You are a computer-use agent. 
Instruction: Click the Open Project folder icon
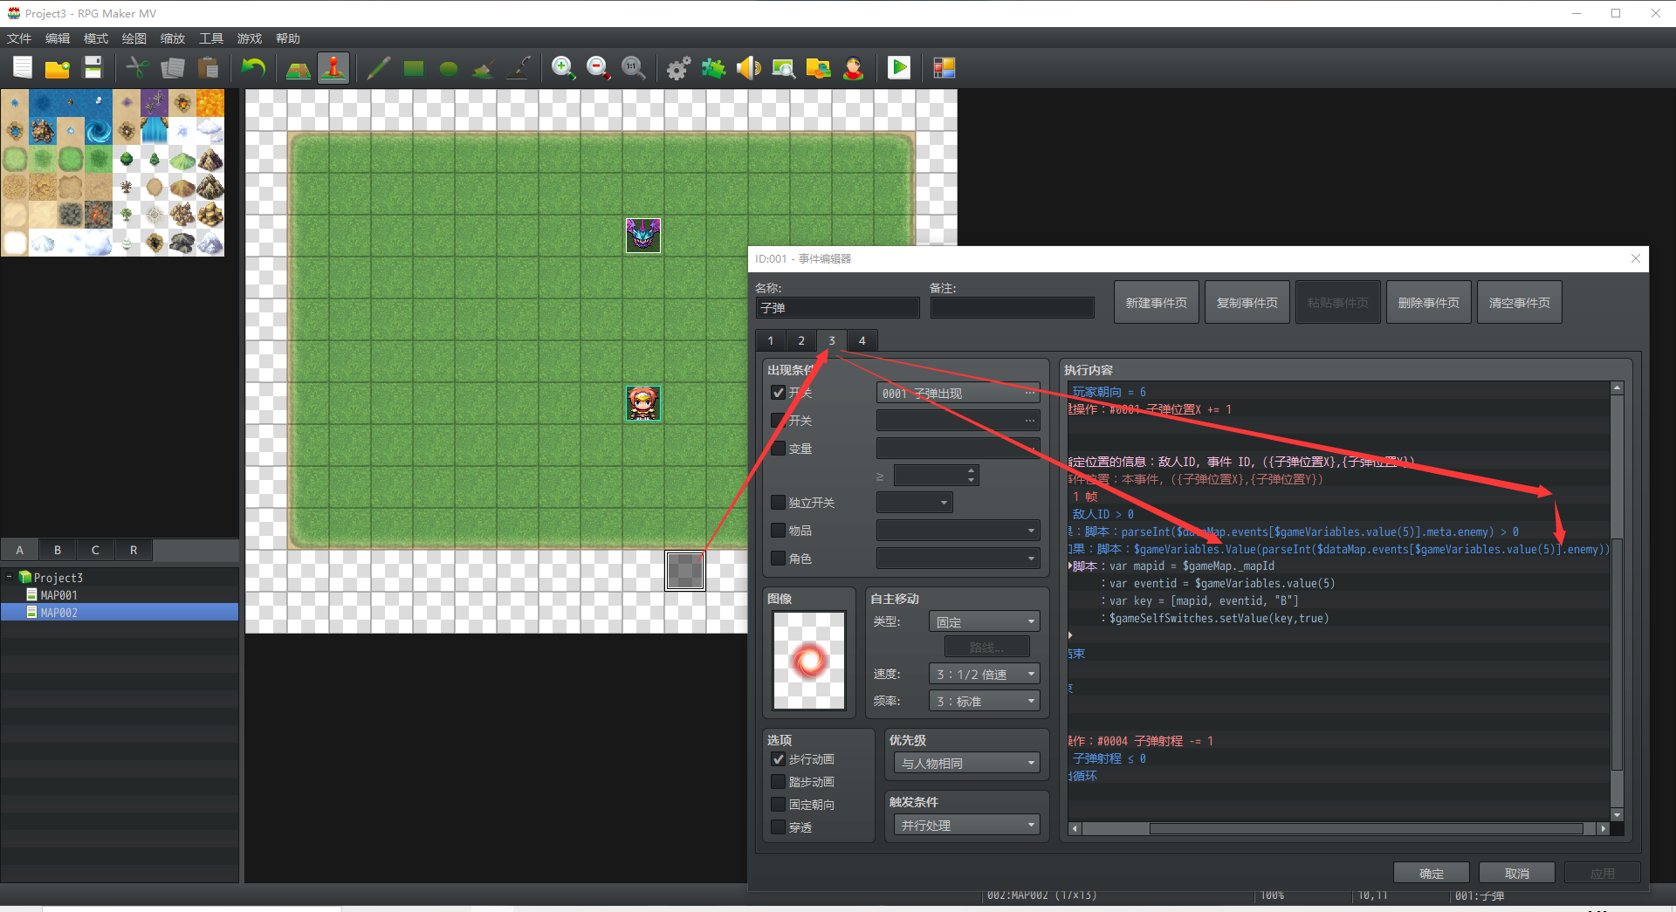coord(58,67)
